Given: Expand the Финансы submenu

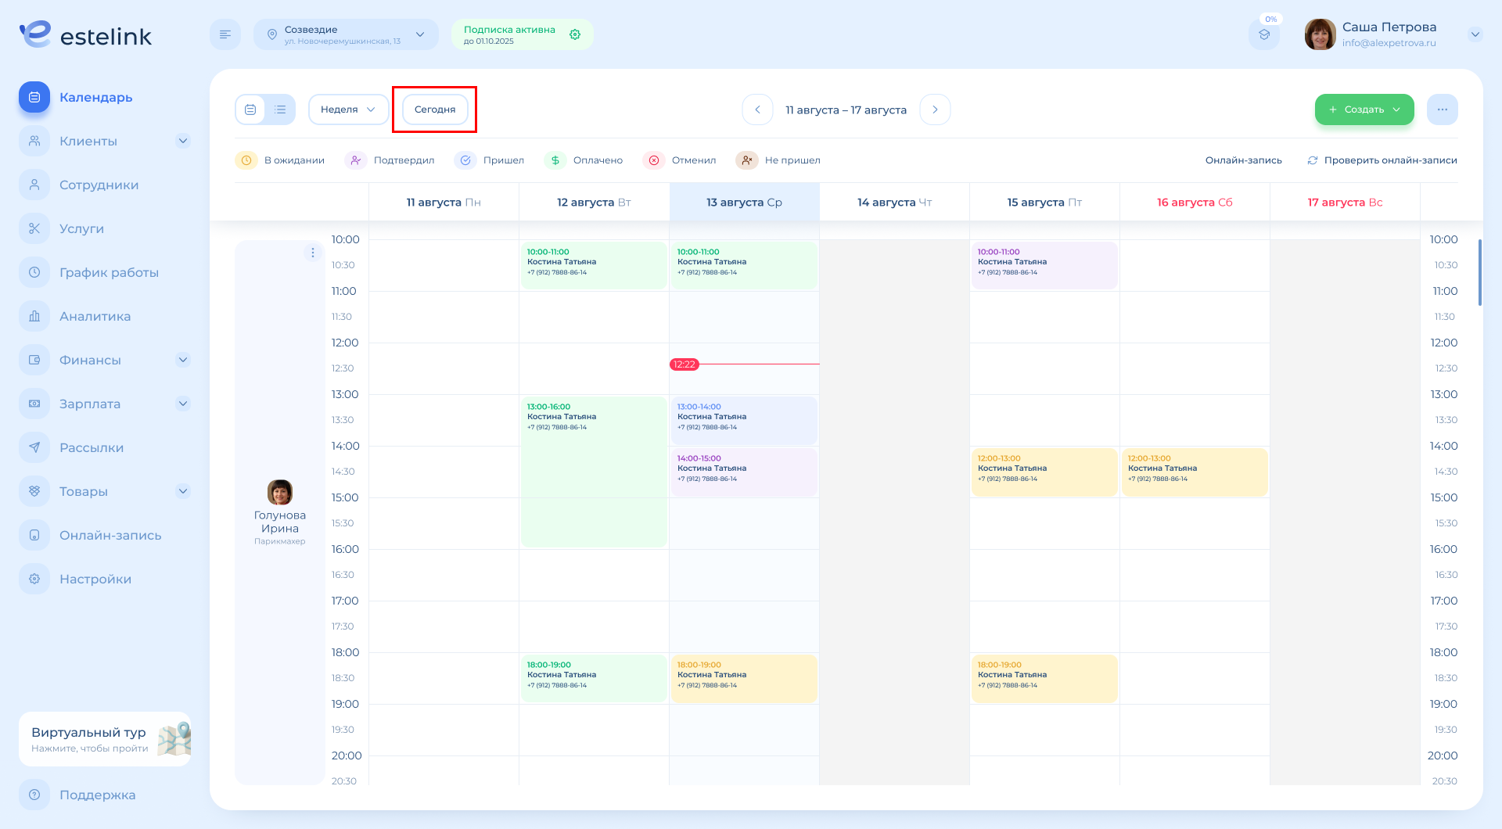Looking at the screenshot, I should (x=182, y=360).
